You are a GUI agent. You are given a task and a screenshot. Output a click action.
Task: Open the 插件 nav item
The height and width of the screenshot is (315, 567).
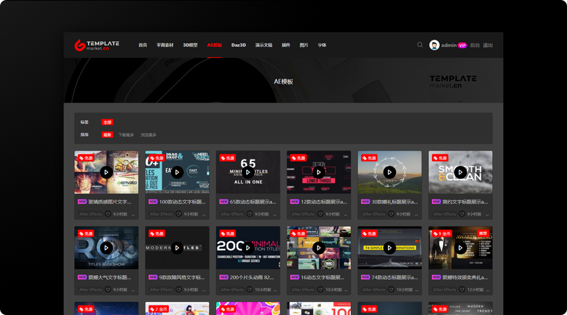coord(286,45)
